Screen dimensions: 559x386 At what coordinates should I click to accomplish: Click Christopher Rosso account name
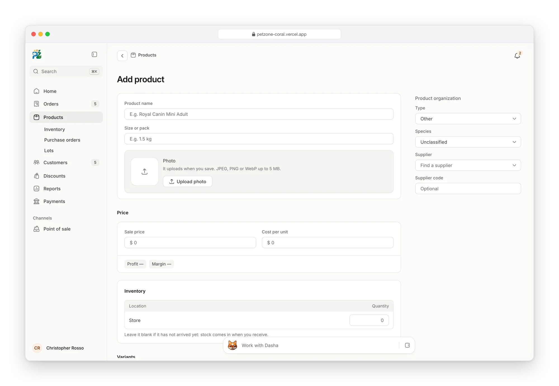click(x=65, y=348)
